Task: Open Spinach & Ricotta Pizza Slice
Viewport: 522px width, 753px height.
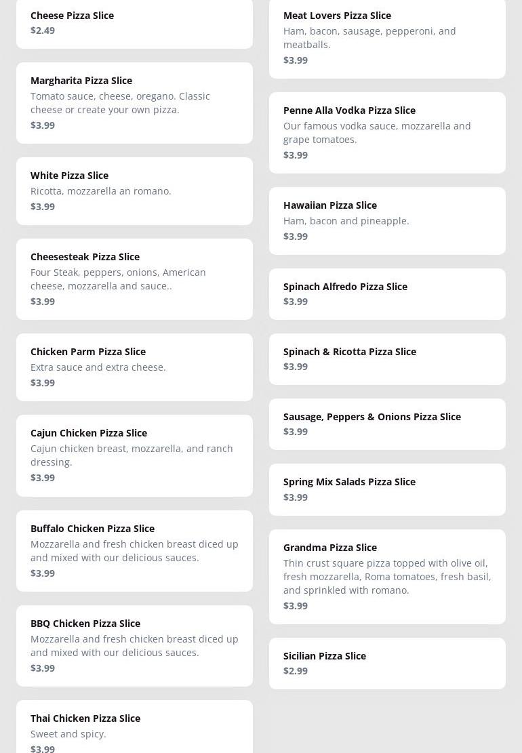Action: [x=387, y=359]
